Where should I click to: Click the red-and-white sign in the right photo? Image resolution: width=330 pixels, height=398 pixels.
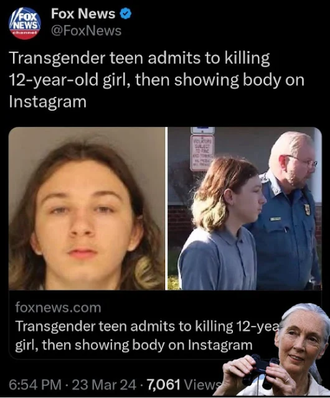click(x=202, y=153)
